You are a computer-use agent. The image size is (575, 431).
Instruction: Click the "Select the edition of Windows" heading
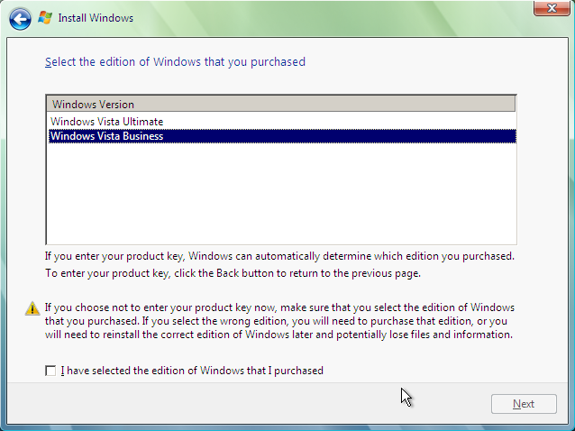[175, 62]
